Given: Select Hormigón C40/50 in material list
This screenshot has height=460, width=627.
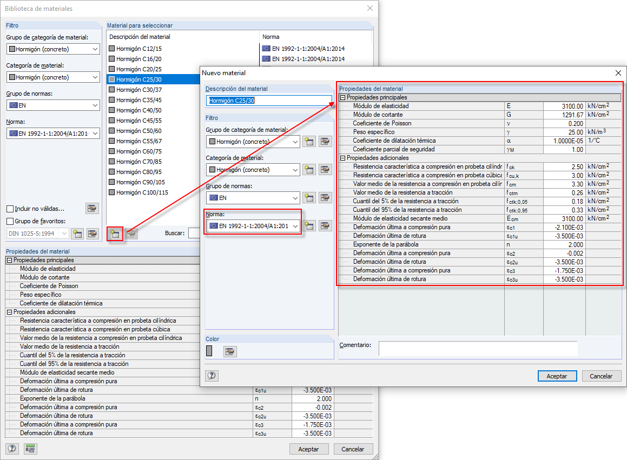Looking at the screenshot, I should tap(138, 110).
